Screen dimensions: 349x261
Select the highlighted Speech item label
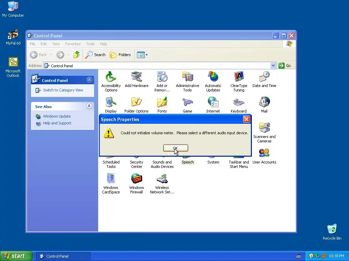coord(188,162)
